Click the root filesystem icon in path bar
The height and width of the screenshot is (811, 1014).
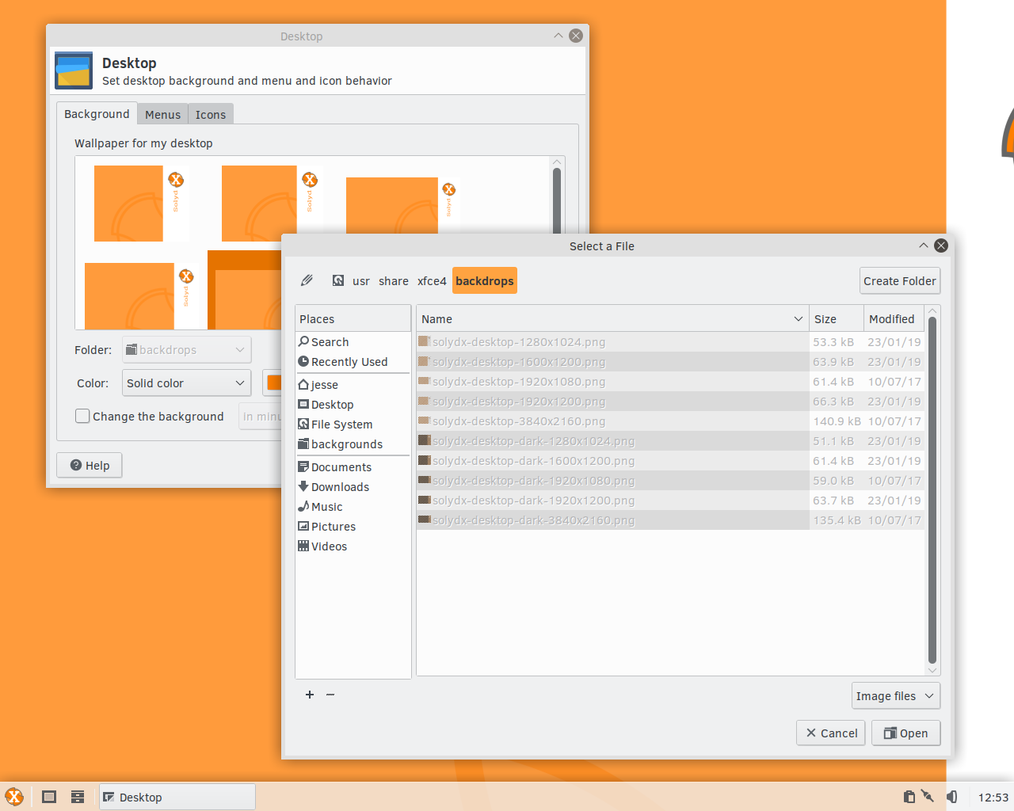click(338, 280)
